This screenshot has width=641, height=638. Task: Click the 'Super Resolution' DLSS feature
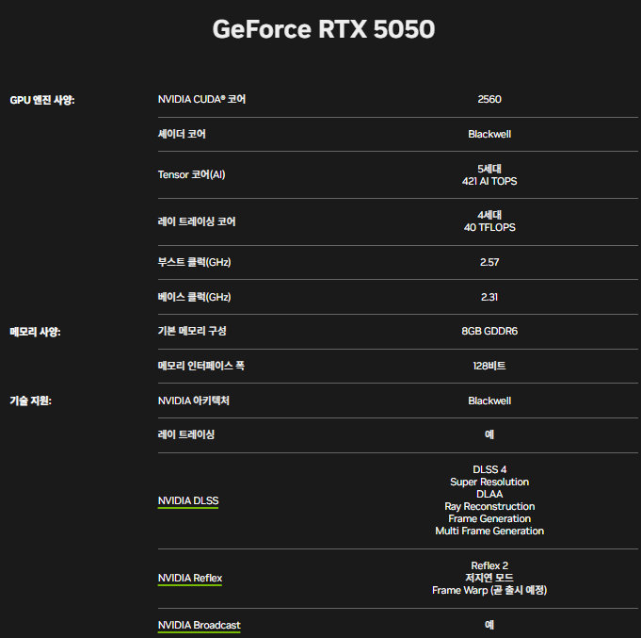(x=489, y=482)
